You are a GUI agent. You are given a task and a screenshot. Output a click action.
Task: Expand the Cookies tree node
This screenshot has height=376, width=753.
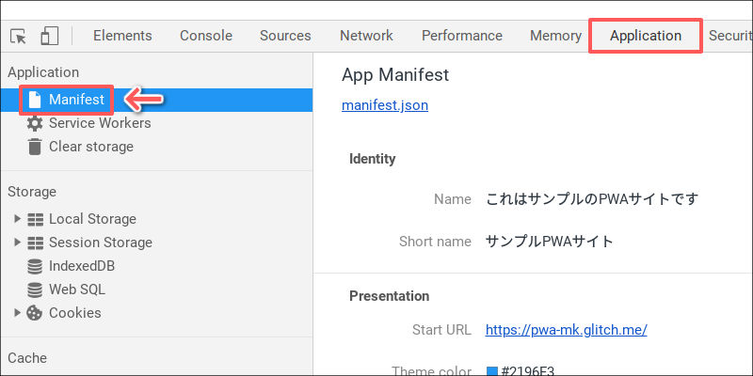click(x=17, y=313)
